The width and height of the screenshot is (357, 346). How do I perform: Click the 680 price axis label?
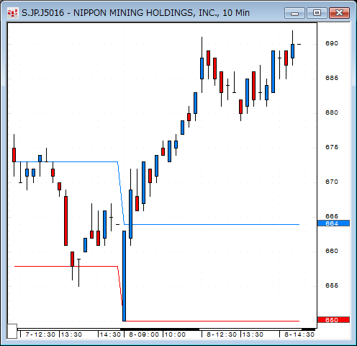point(332,112)
